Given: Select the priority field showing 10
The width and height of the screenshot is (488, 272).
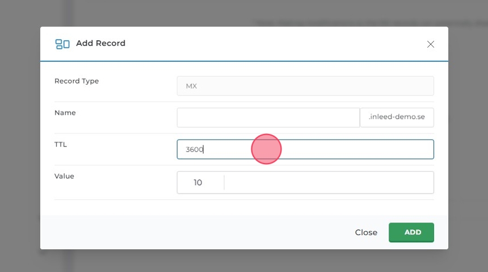Looking at the screenshot, I should pyautogui.click(x=200, y=183).
